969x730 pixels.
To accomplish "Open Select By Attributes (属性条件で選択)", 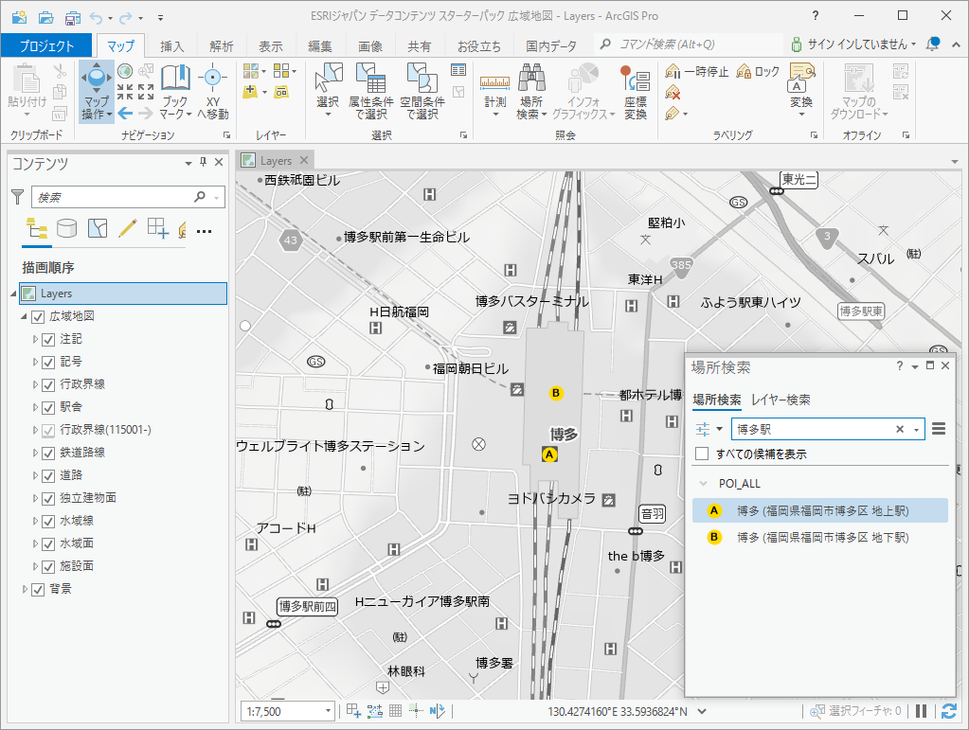I will tap(370, 92).
